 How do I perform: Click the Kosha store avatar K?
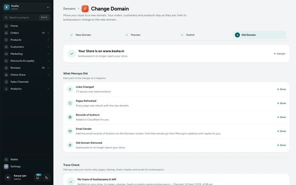point(7,7)
